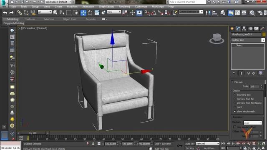Click the Key Filters button

coord(210,148)
